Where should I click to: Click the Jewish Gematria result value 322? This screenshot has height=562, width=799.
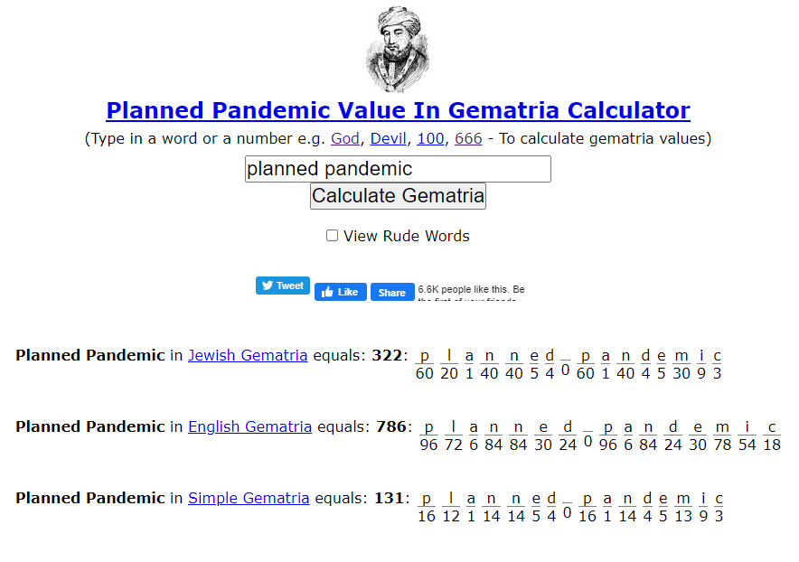click(x=386, y=355)
